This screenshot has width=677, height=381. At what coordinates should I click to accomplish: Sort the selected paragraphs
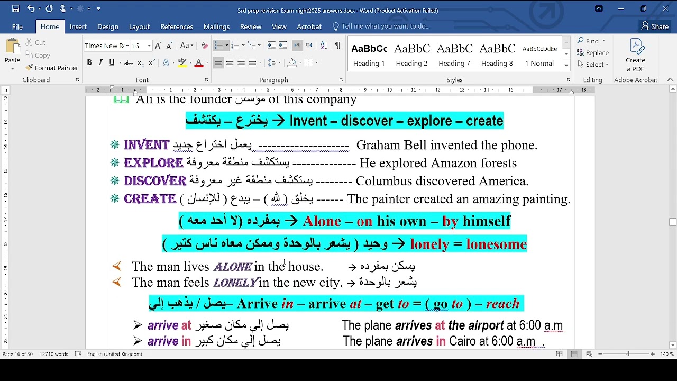[x=324, y=46]
